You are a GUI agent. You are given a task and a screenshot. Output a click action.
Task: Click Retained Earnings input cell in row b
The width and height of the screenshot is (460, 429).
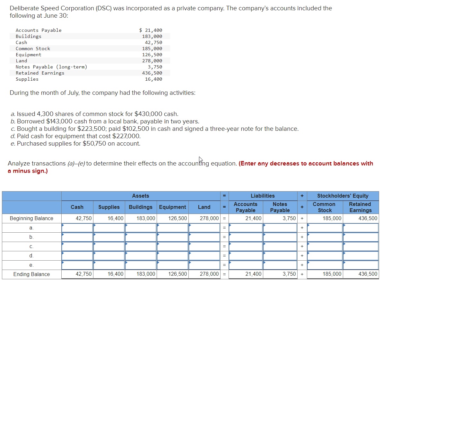point(361,237)
